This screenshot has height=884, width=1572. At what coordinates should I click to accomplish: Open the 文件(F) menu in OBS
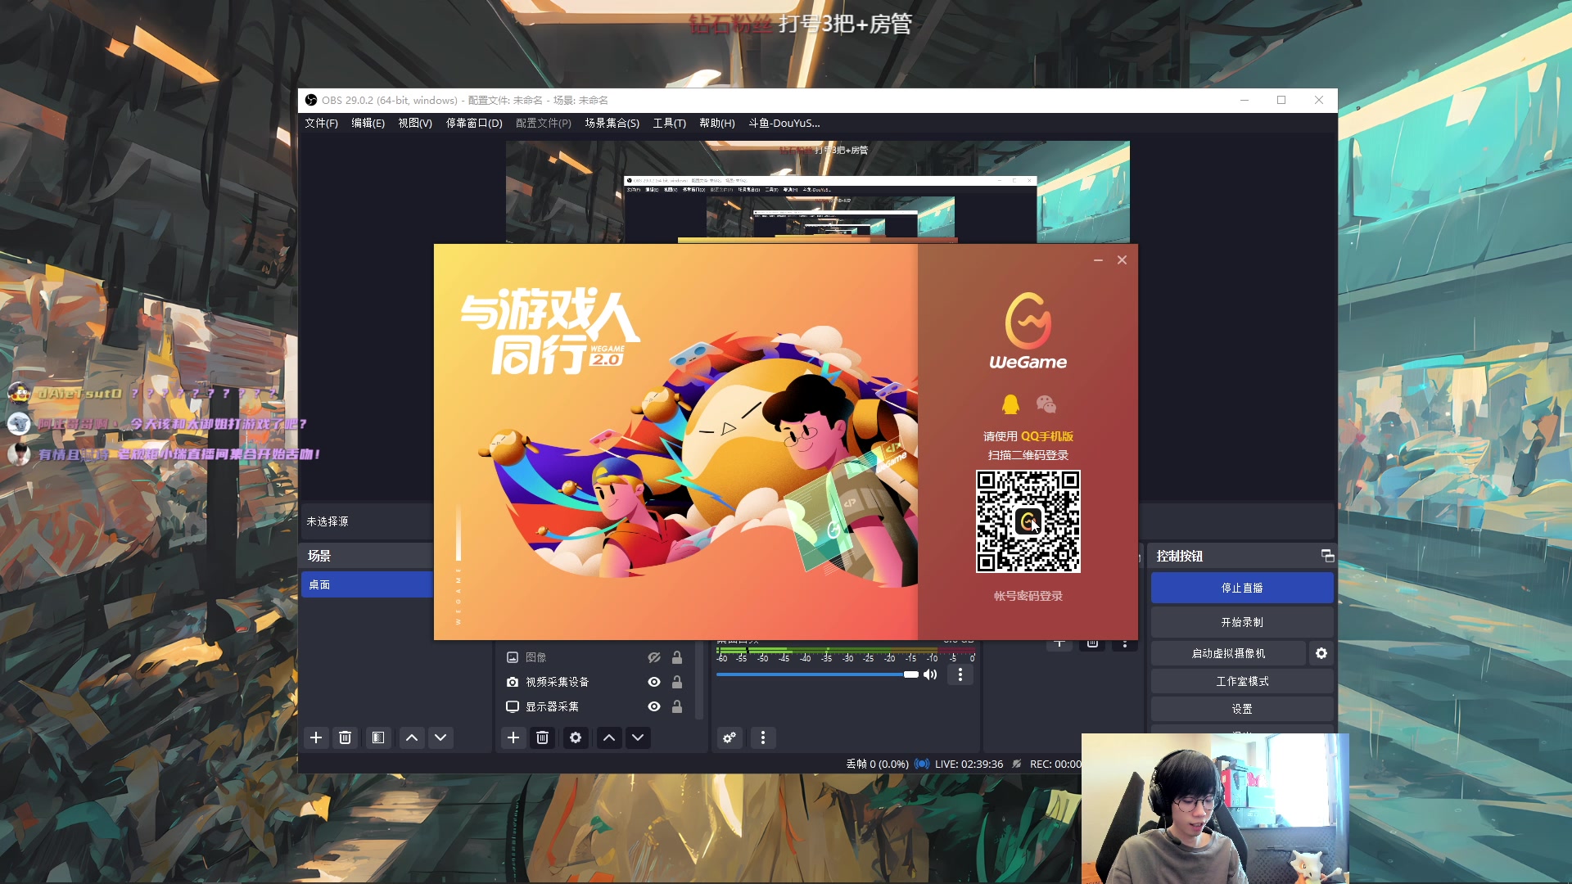point(321,123)
